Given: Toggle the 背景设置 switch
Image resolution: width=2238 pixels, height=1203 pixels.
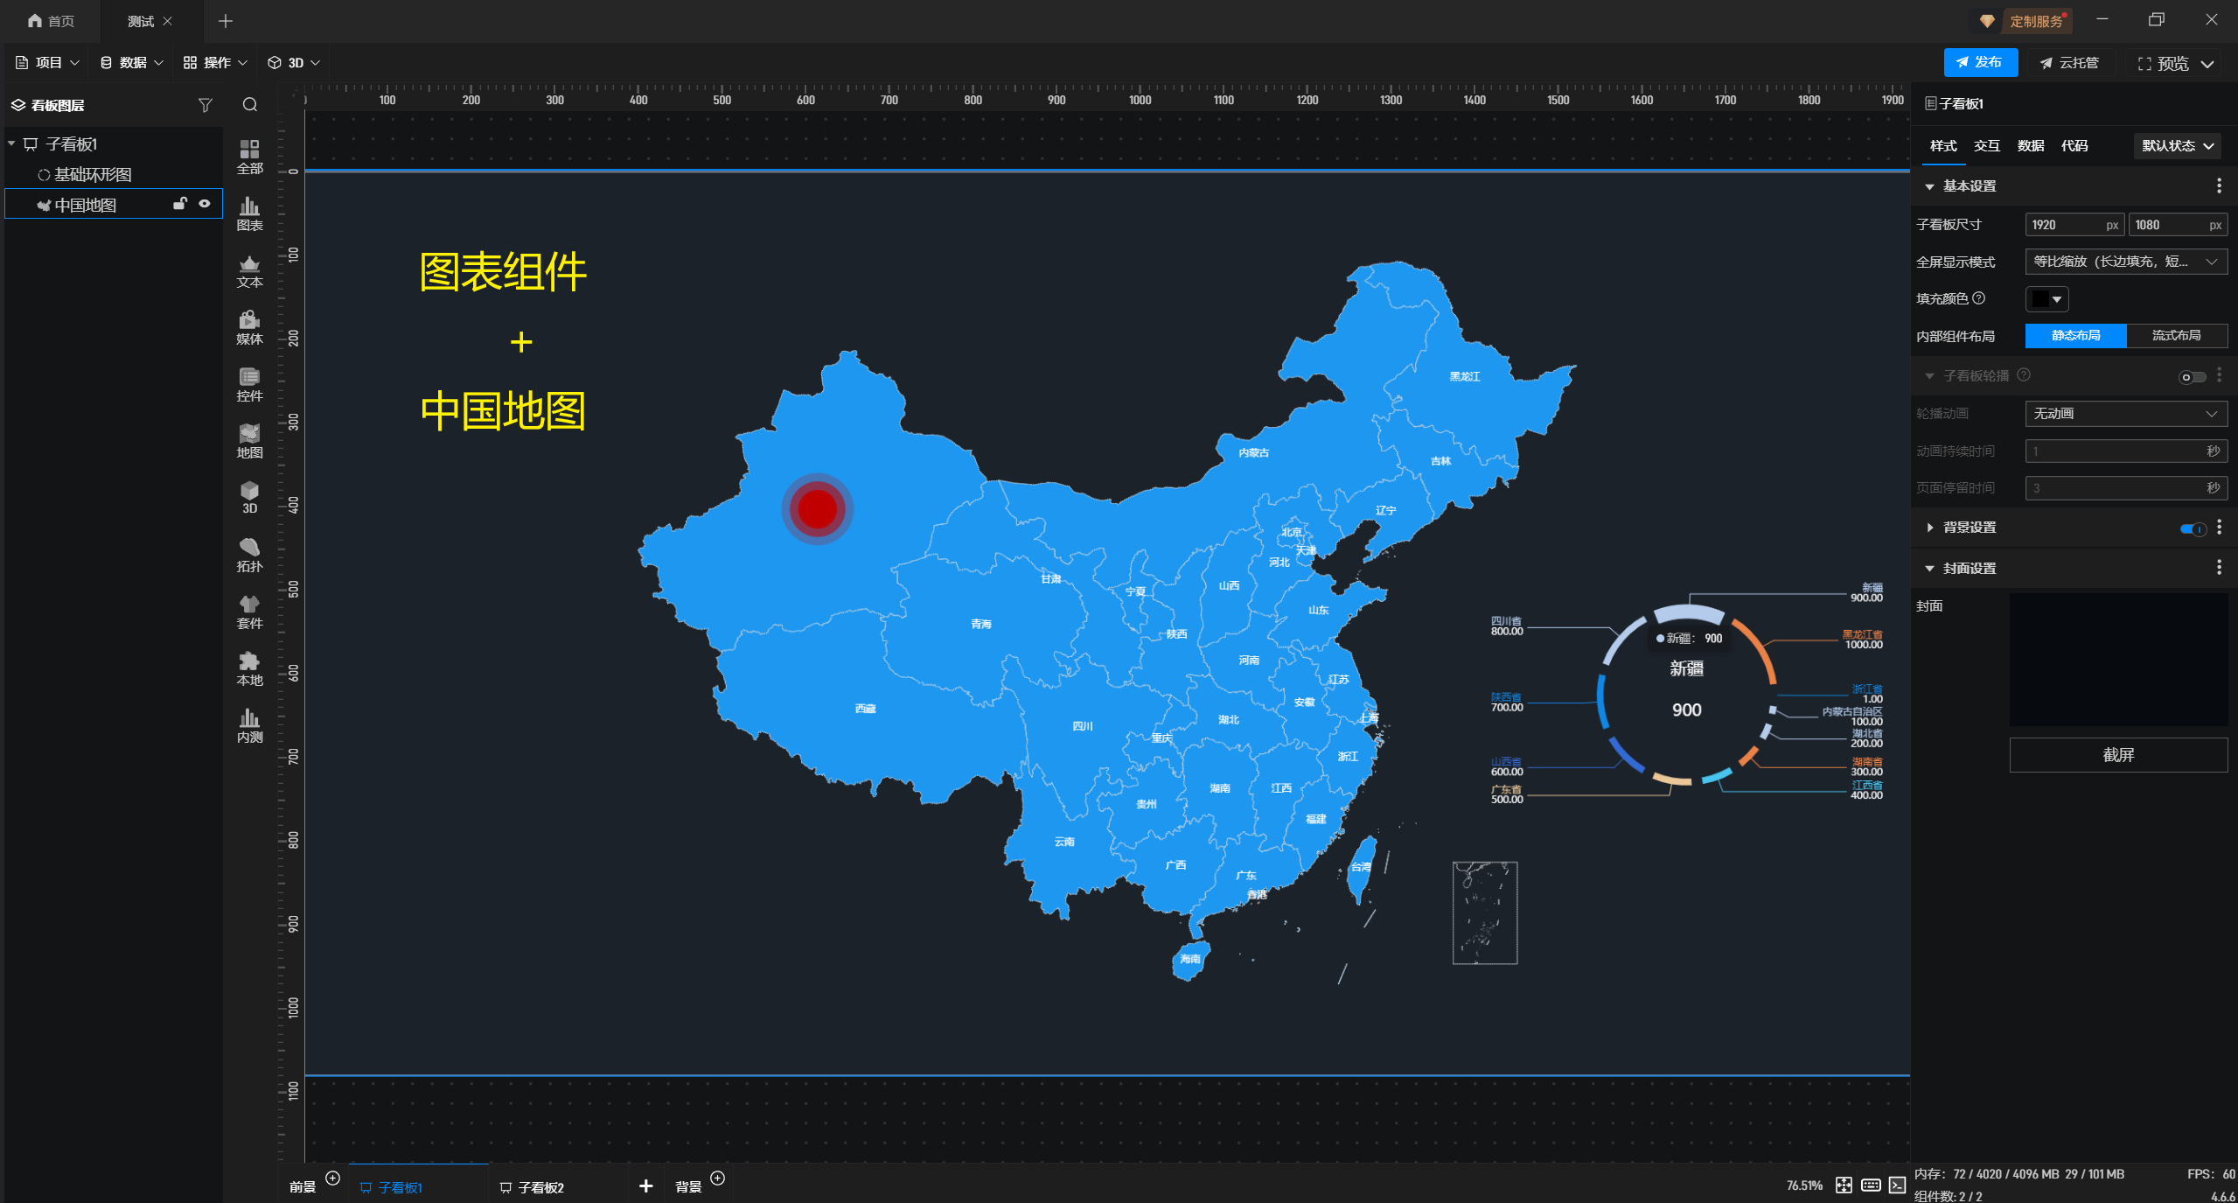Looking at the screenshot, I should point(2192,528).
